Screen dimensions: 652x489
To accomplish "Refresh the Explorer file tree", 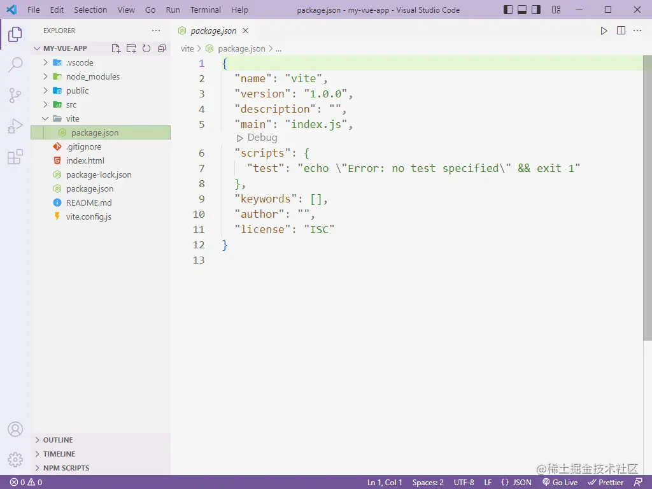I will 146,48.
